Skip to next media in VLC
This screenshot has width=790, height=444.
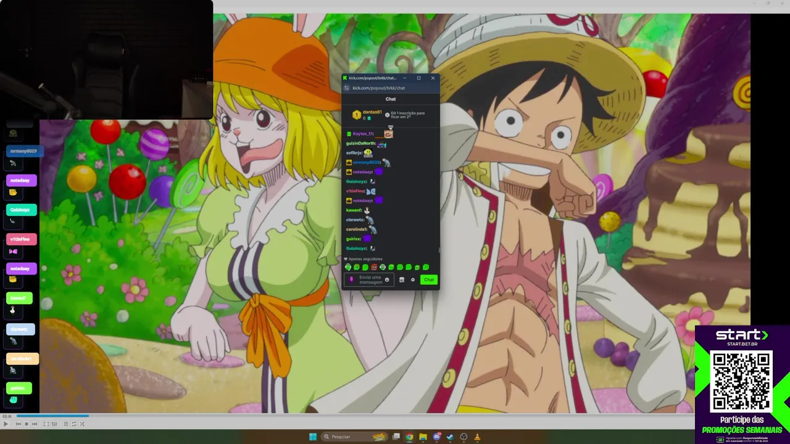click(x=35, y=424)
